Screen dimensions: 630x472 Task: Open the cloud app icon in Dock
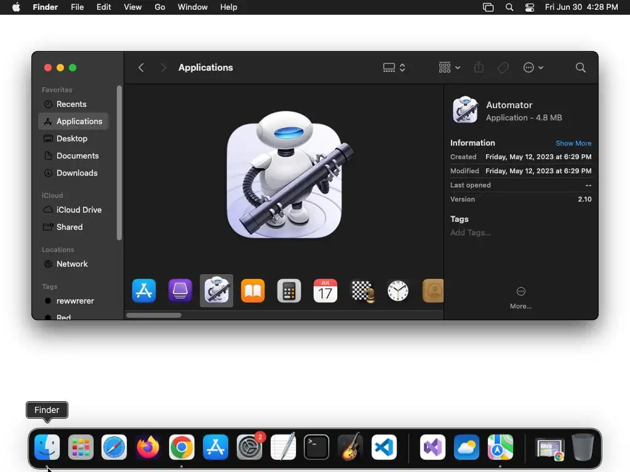point(466,447)
